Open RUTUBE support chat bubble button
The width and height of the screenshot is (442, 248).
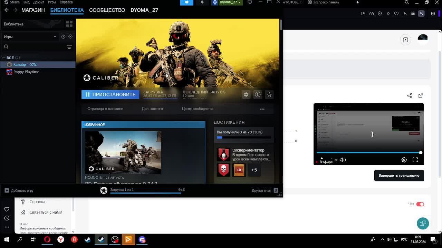(x=423, y=223)
